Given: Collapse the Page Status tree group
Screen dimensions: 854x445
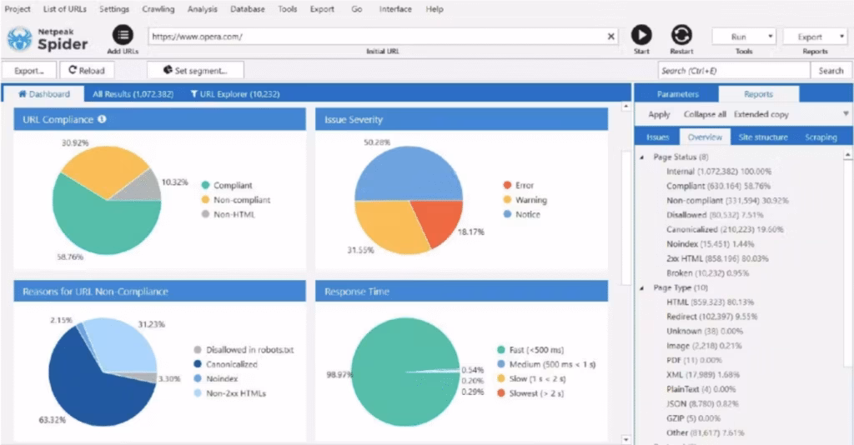Looking at the screenshot, I should pos(642,157).
